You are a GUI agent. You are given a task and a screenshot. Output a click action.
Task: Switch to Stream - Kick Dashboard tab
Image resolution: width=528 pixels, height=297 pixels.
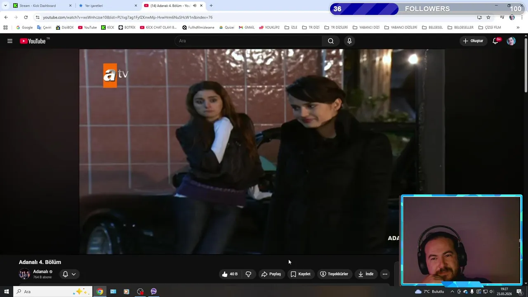click(x=41, y=6)
